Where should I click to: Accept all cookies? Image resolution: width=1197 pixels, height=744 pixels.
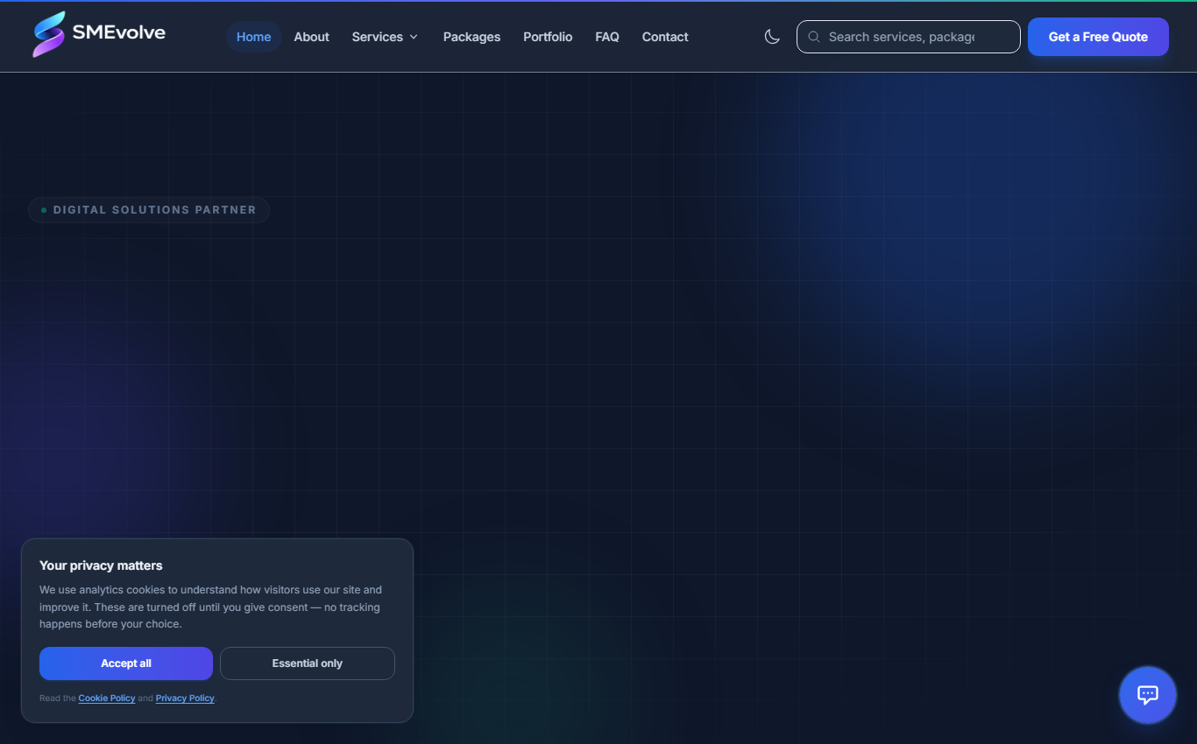(x=126, y=663)
